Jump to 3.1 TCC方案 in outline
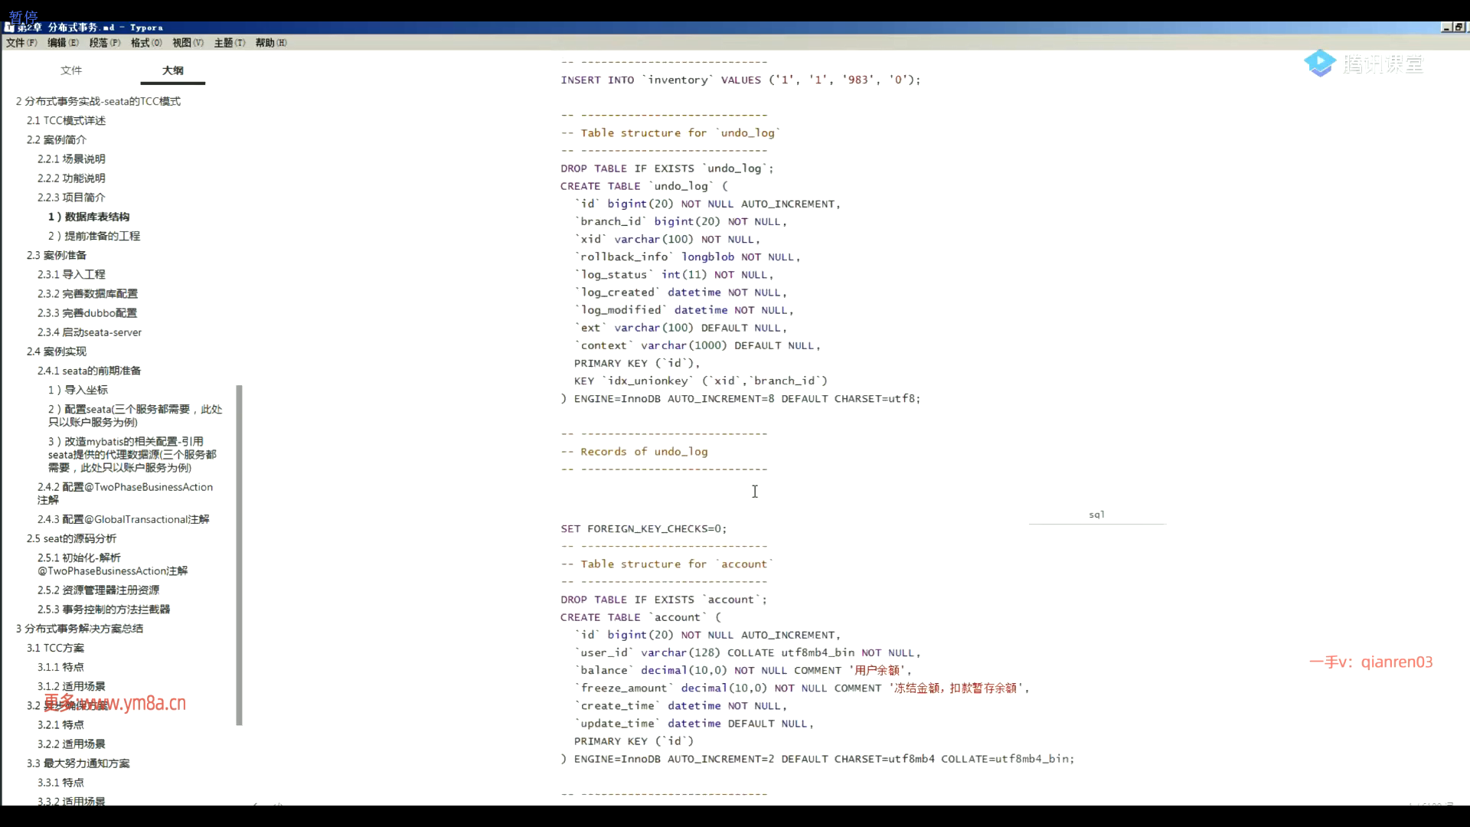The image size is (1470, 827). 55,648
